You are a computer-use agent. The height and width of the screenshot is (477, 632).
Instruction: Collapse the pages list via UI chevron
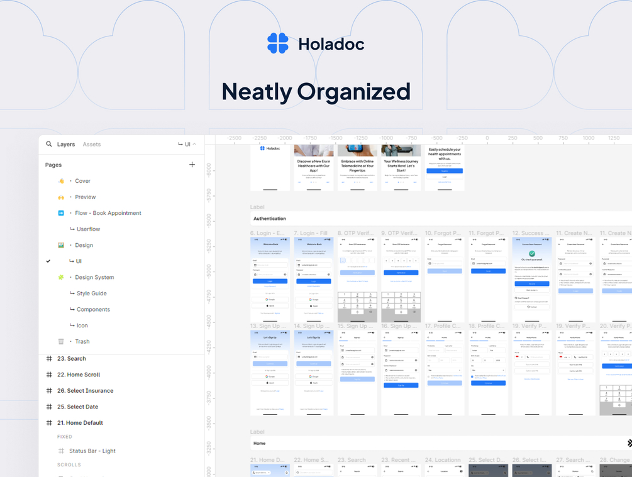(194, 144)
